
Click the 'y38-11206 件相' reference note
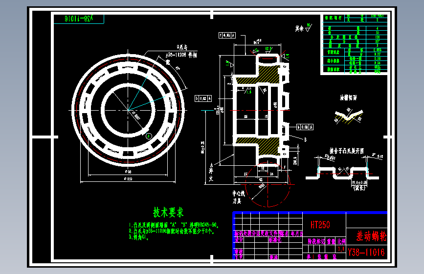coord(181,55)
